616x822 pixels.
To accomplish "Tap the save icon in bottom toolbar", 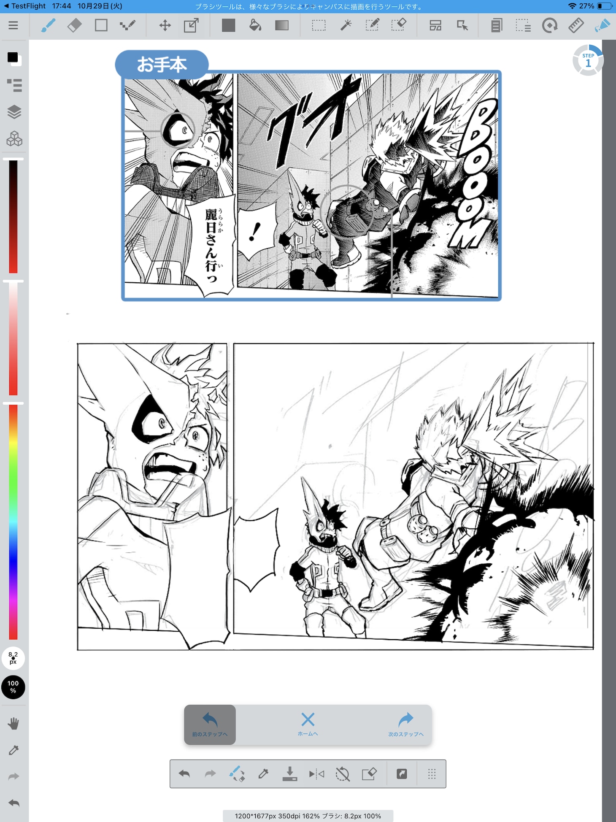I will [289, 773].
